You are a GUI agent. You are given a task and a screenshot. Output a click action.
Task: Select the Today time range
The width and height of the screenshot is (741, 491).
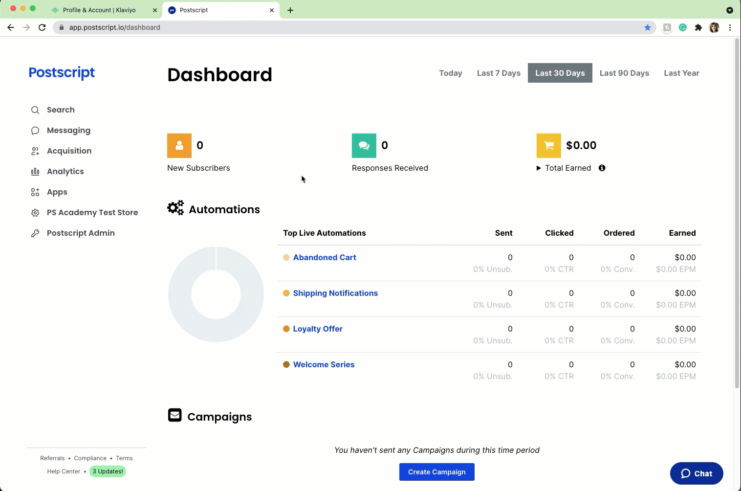click(x=451, y=73)
